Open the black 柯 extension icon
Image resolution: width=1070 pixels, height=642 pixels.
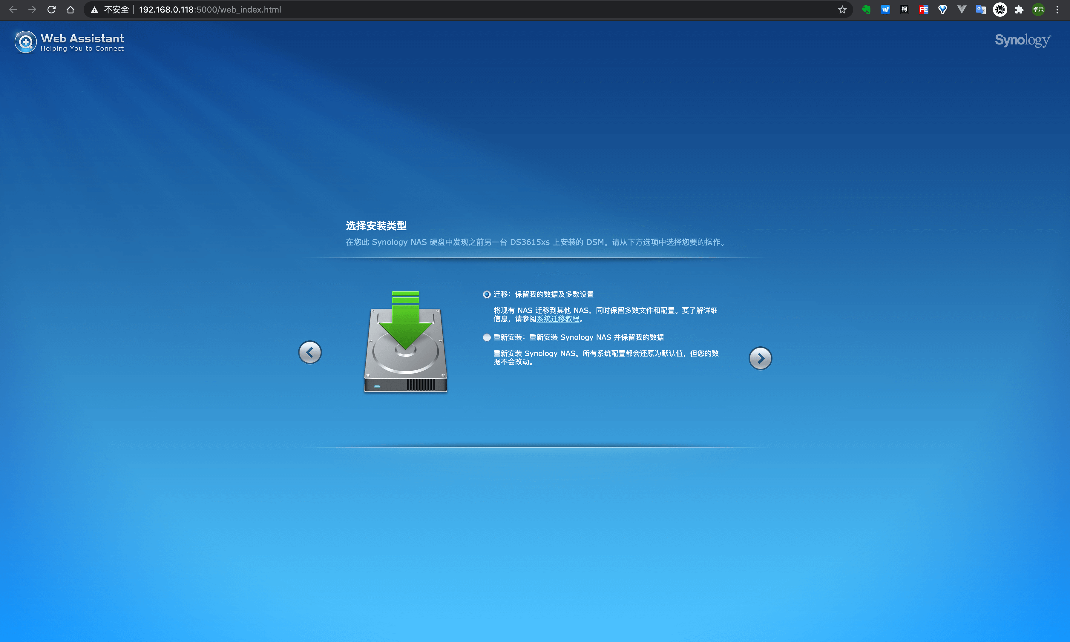[904, 10]
